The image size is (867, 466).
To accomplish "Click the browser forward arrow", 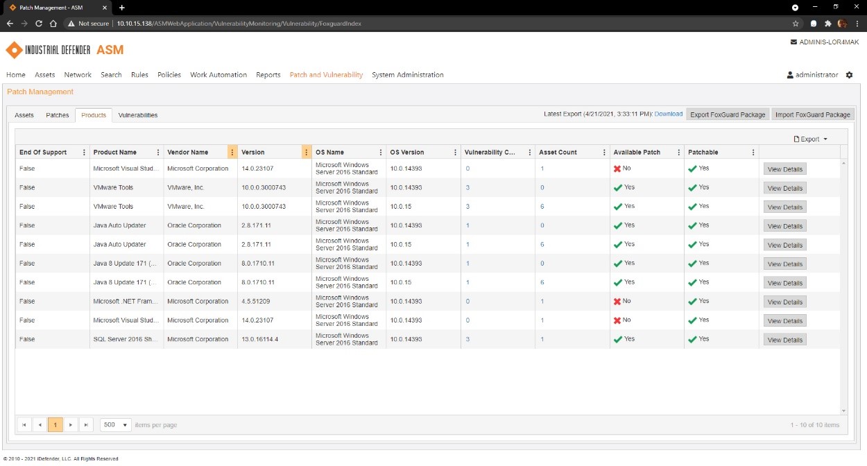I will [x=24, y=24].
